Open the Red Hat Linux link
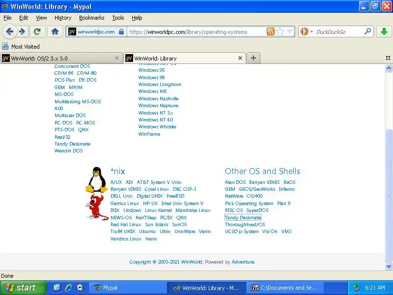This screenshot has height=295, width=393. click(x=126, y=225)
